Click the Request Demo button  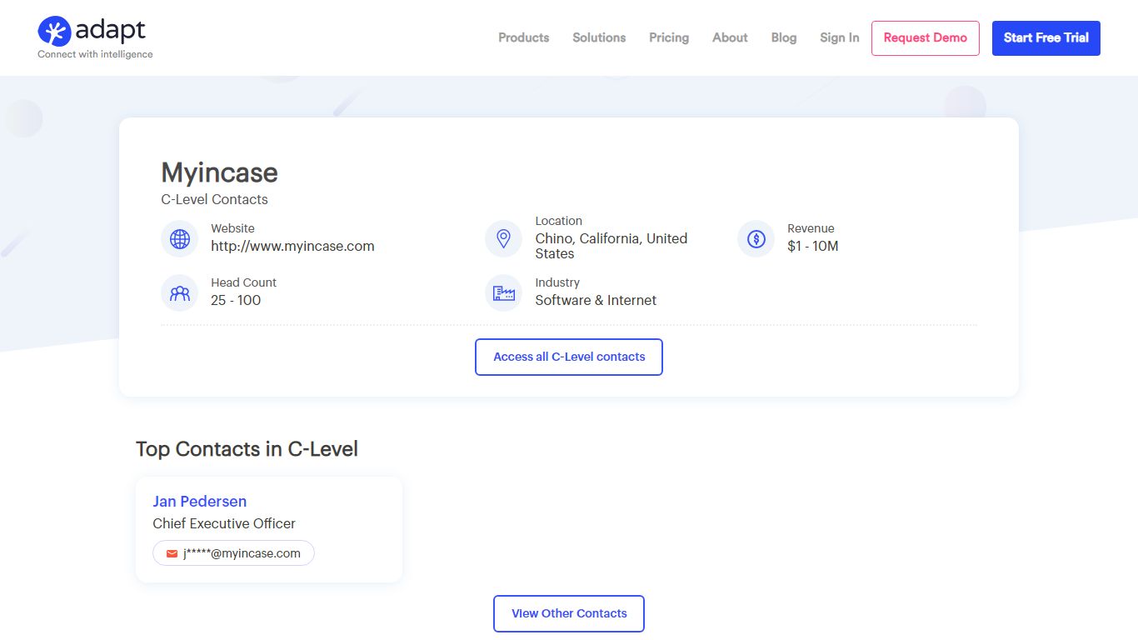[x=926, y=38]
